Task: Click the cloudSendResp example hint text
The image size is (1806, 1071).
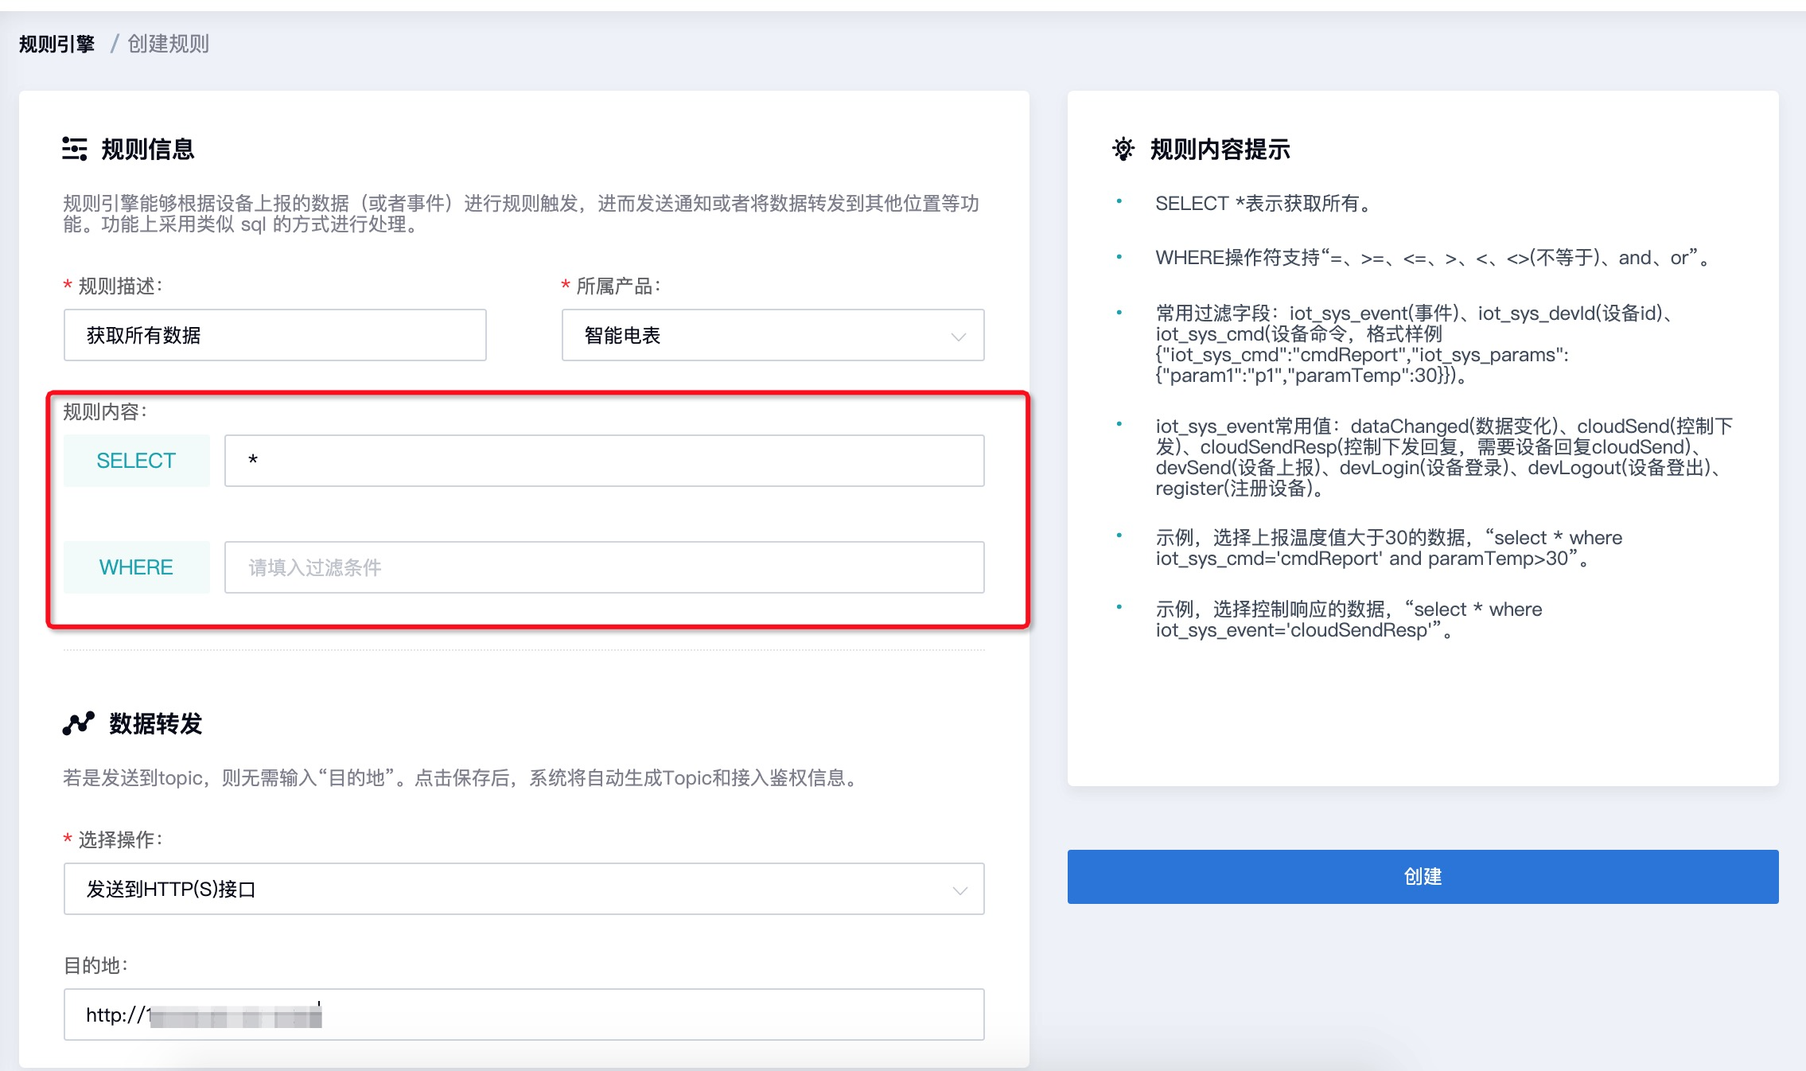Action: click(1349, 620)
